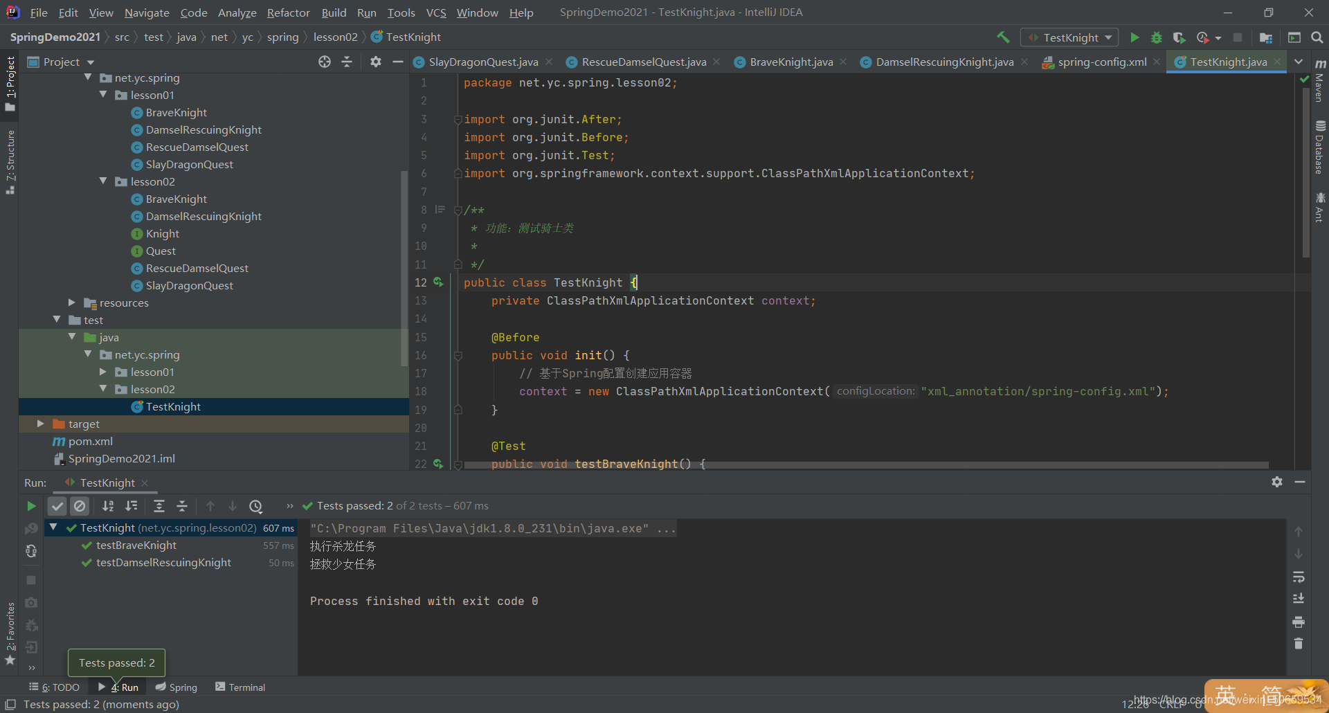Switch to spring-config.xml tab
This screenshot has width=1329, height=713.
click(1102, 62)
